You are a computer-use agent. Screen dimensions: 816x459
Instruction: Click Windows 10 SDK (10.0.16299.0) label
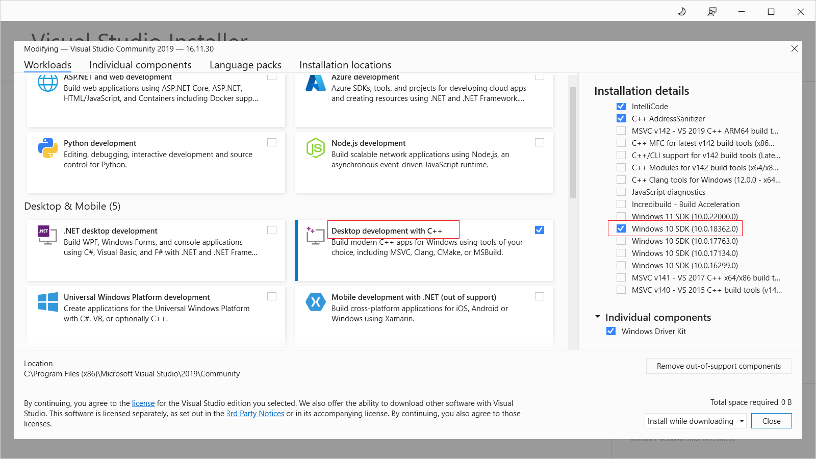click(x=684, y=265)
